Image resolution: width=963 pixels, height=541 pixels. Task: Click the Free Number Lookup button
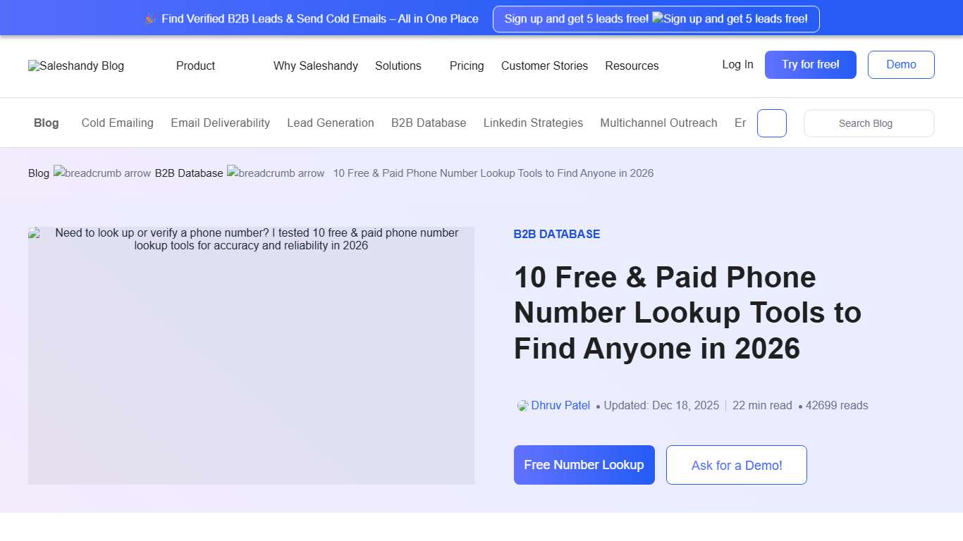point(584,465)
